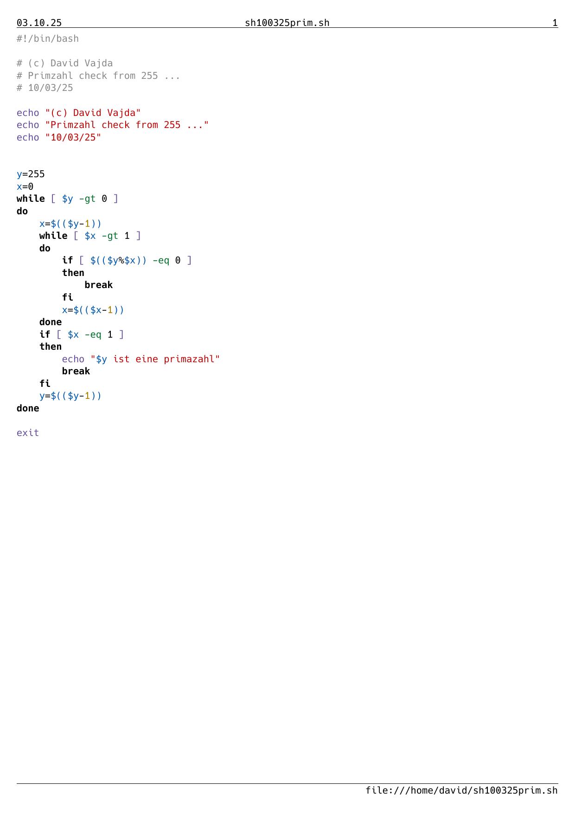Place cursor on x=0 assignment
The width and height of the screenshot is (575, 814).
point(25,186)
